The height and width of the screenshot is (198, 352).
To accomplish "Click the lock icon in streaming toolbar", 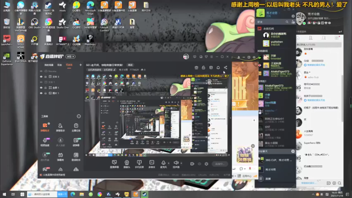I will point(203,68).
